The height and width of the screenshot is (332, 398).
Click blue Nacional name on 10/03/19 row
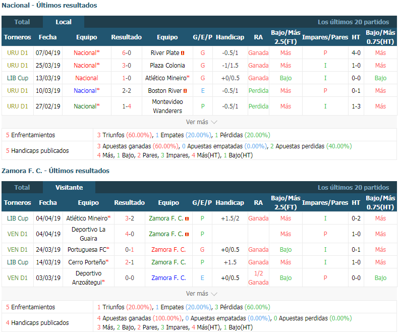(x=85, y=91)
